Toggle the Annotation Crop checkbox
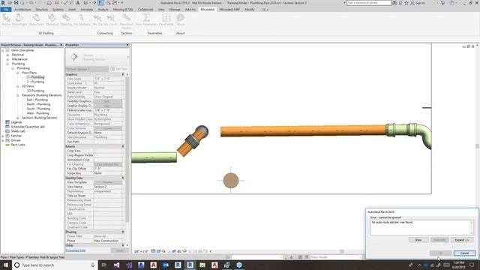This screenshot has width=480, height=270. coord(95,160)
